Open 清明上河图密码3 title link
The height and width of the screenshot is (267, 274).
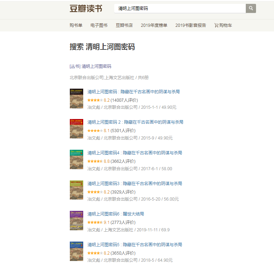[x=135, y=184]
